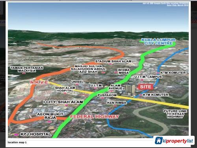Click the pink marker left of upper KTM KOMUTER
Image resolution: width=197 pixels, height=148 pixels.
coord(158,73)
